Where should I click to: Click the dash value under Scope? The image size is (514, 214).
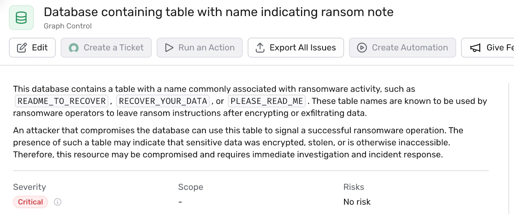point(180,202)
